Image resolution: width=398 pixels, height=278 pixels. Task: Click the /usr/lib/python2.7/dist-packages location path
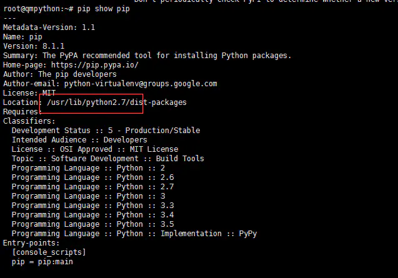(x=117, y=102)
